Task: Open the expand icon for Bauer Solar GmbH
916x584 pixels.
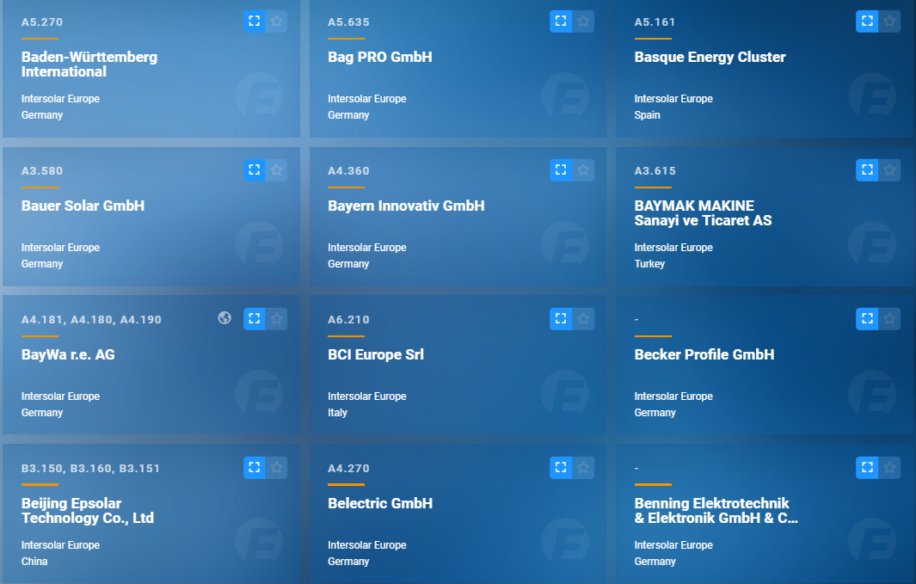Action: click(x=254, y=169)
